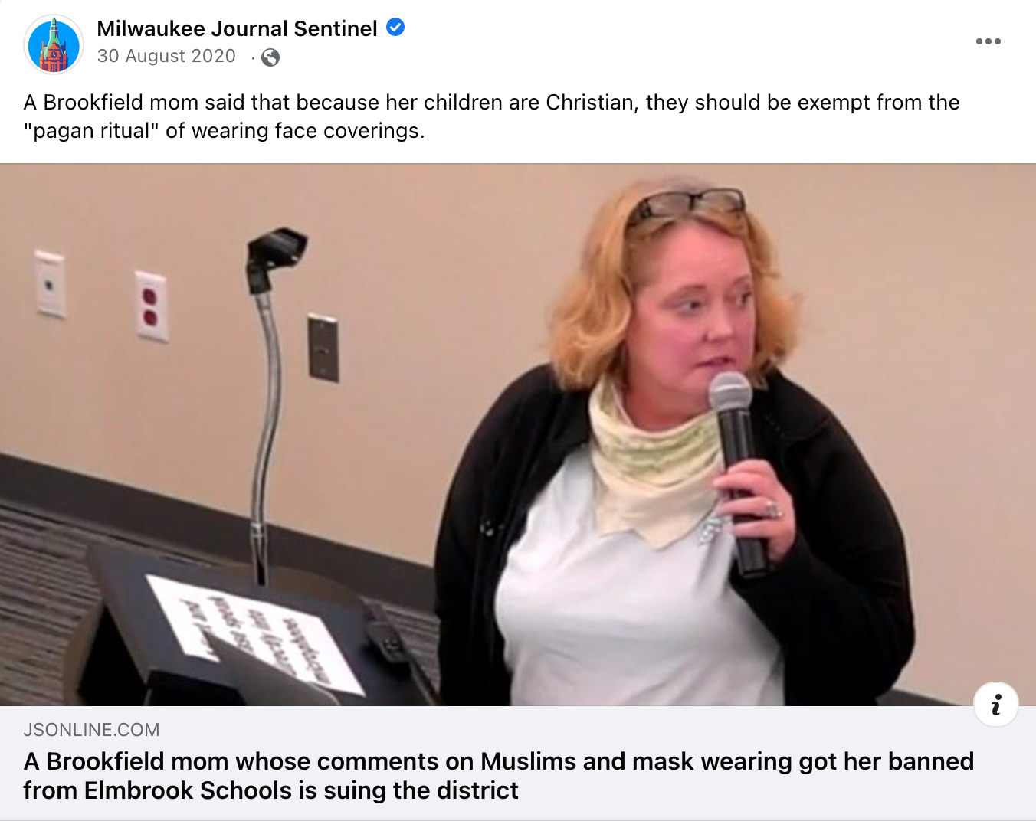Click the JSONLINE.COM source domain
1036x821 pixels.
click(x=91, y=730)
